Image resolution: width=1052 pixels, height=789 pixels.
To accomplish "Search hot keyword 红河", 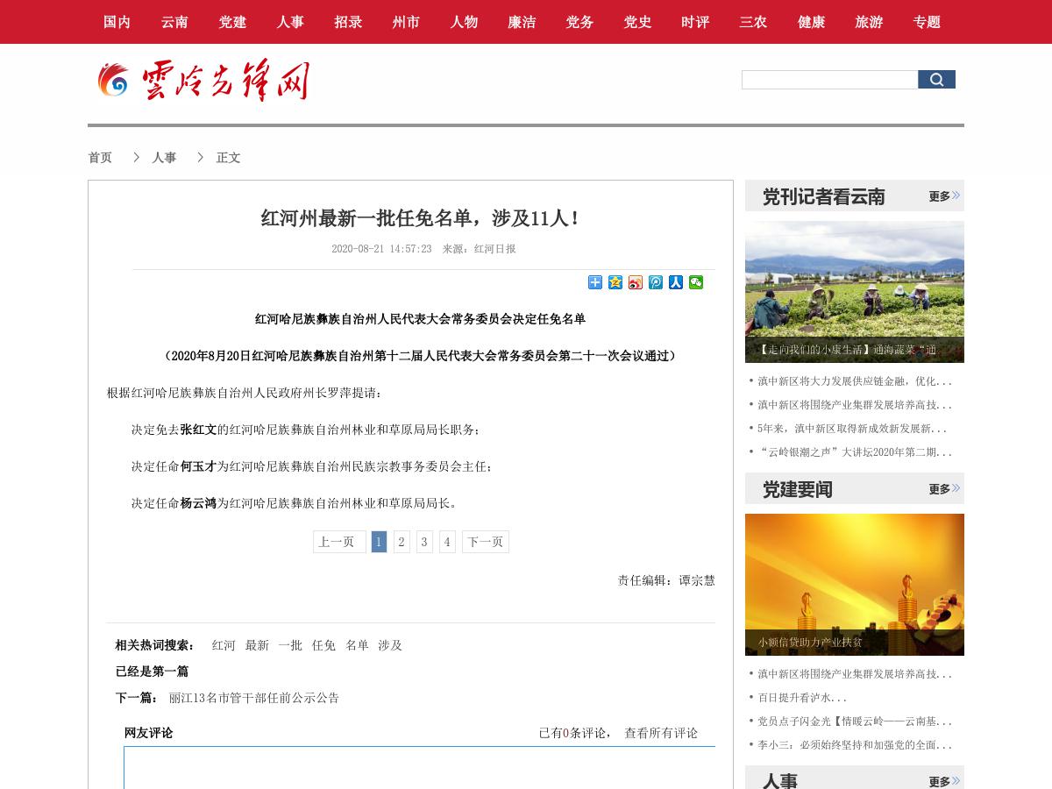I will [224, 645].
